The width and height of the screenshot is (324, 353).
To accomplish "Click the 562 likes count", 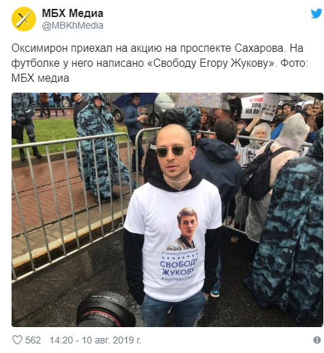I will 33,340.
